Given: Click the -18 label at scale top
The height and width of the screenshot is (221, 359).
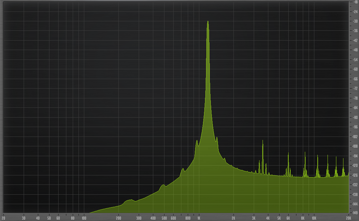Looking at the screenshot, I should click(355, 2).
